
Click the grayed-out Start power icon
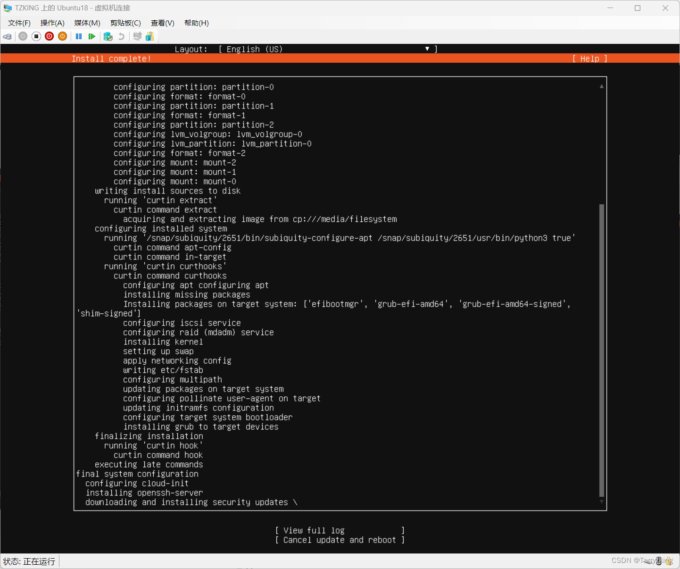pos(23,36)
